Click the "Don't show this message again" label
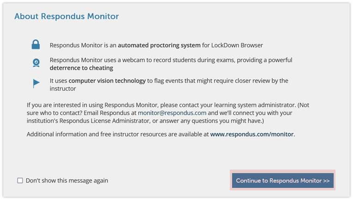The height and width of the screenshot is (200, 353). (x=67, y=181)
